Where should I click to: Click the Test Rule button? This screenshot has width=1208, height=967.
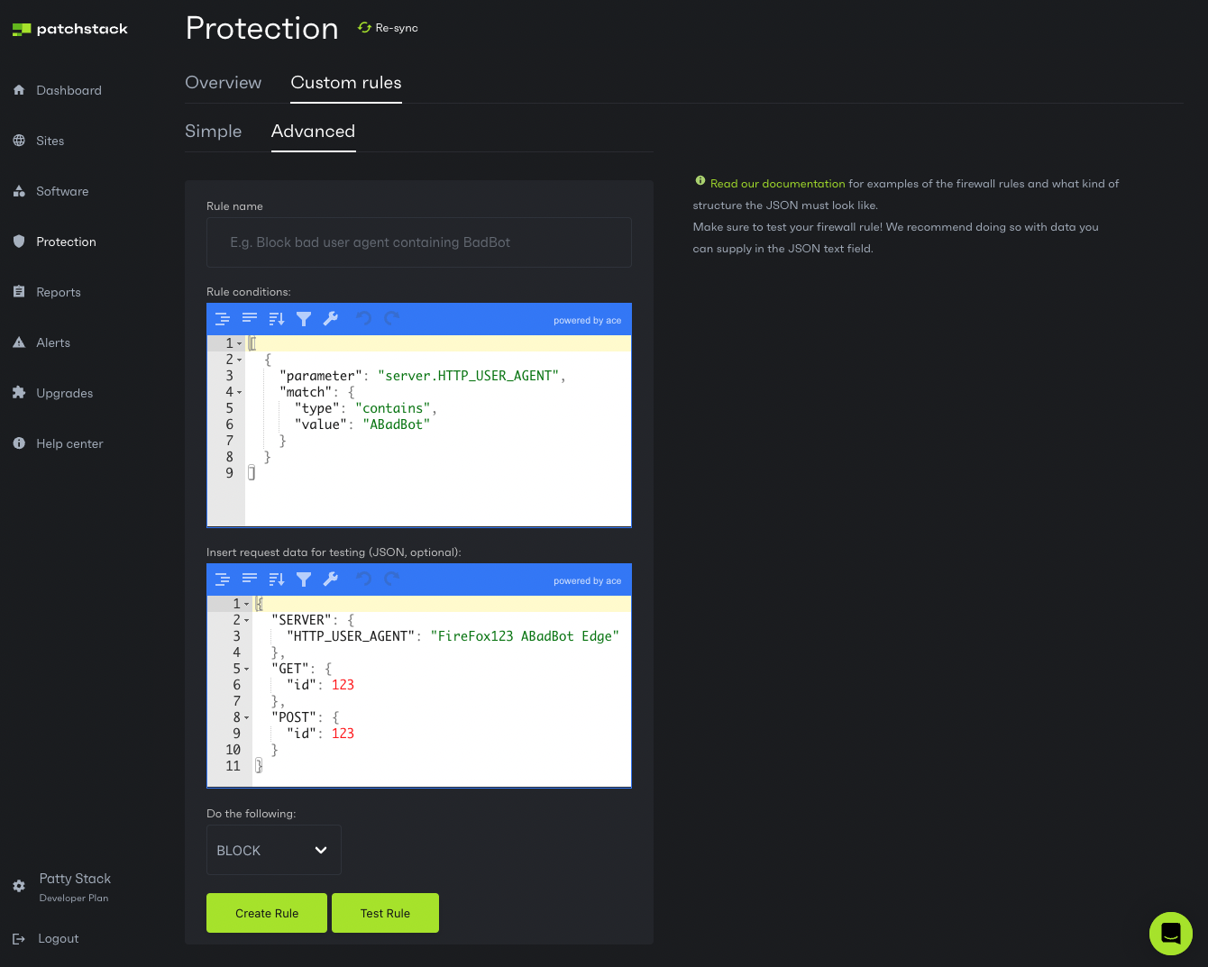point(386,913)
